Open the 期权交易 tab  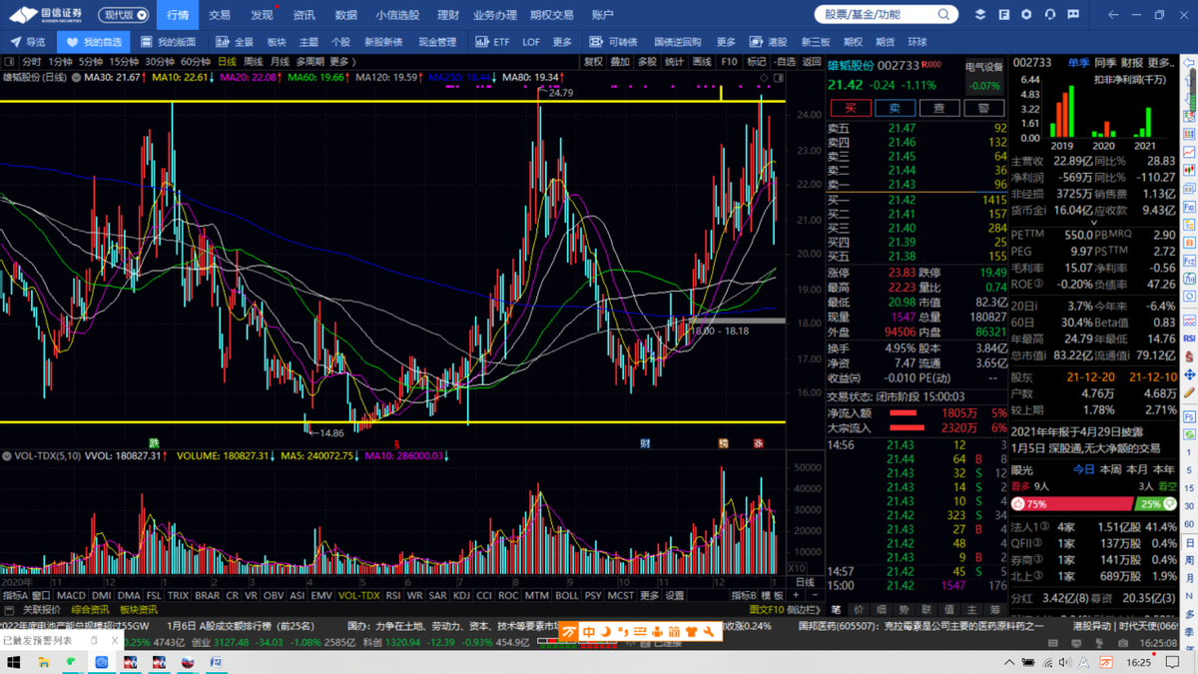pos(552,15)
